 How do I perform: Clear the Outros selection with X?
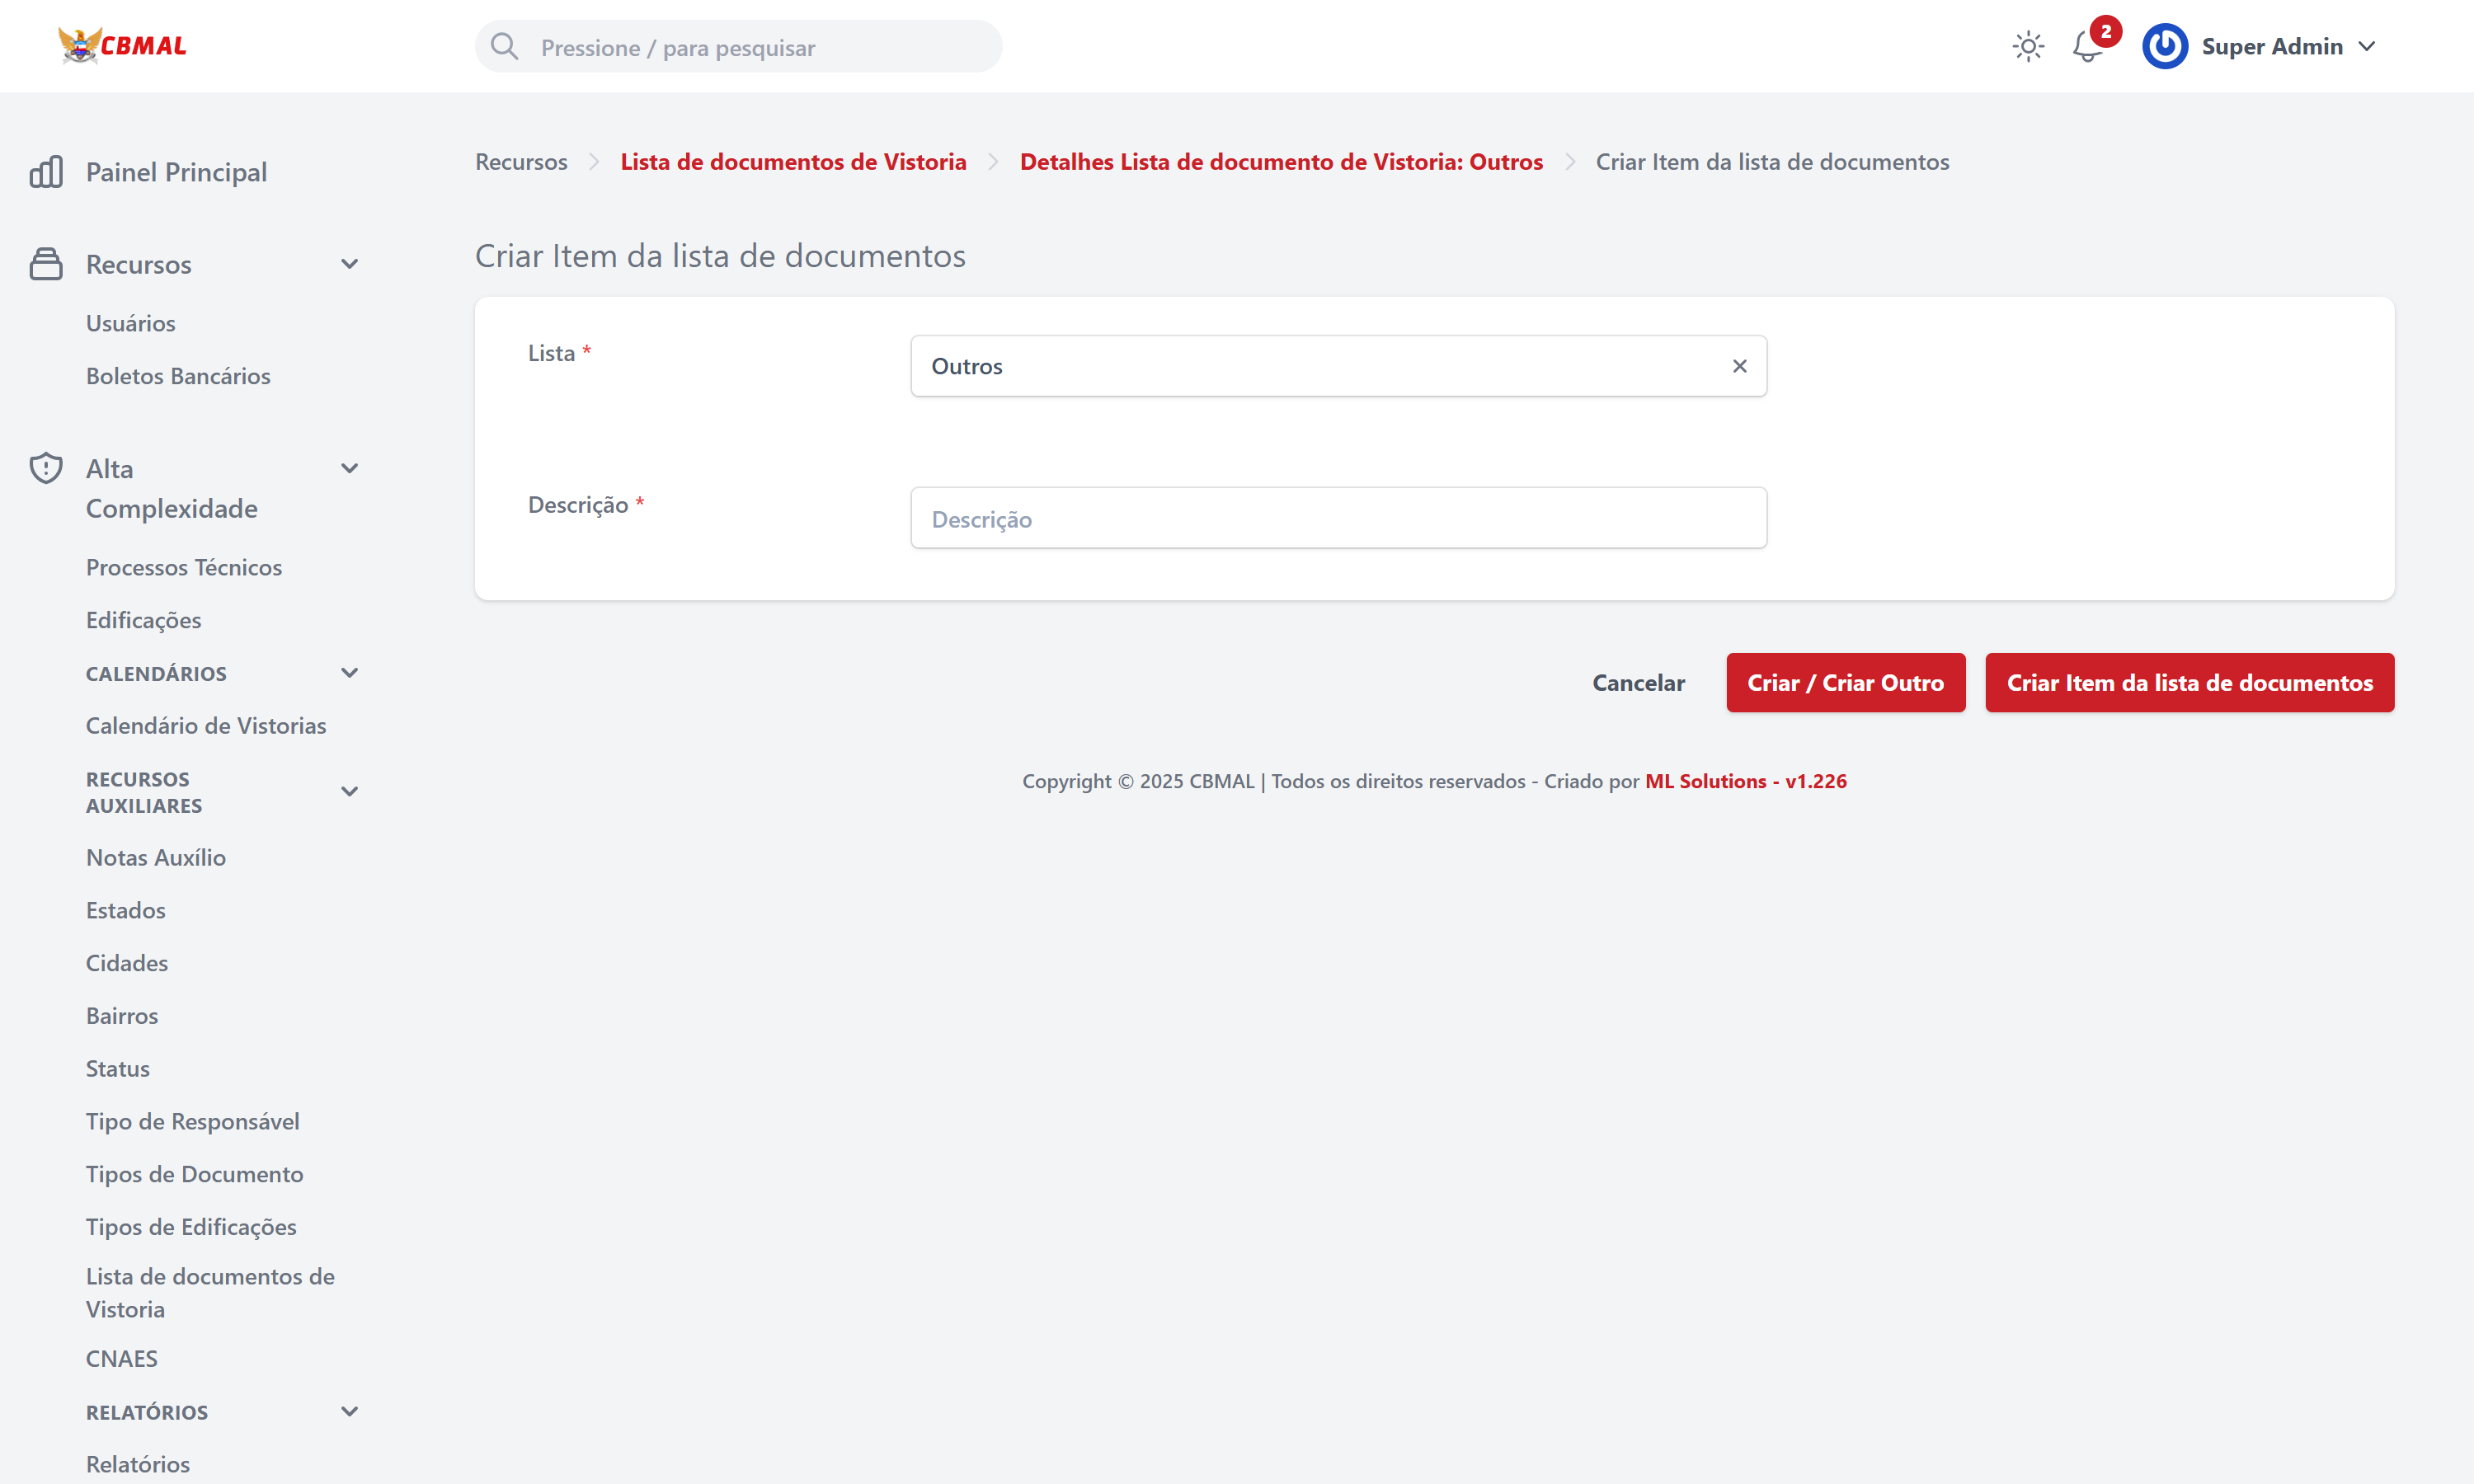click(x=1739, y=367)
